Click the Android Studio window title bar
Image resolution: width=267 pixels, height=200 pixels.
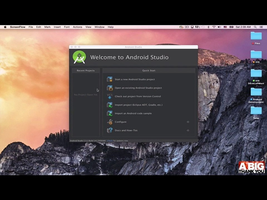(133, 47)
